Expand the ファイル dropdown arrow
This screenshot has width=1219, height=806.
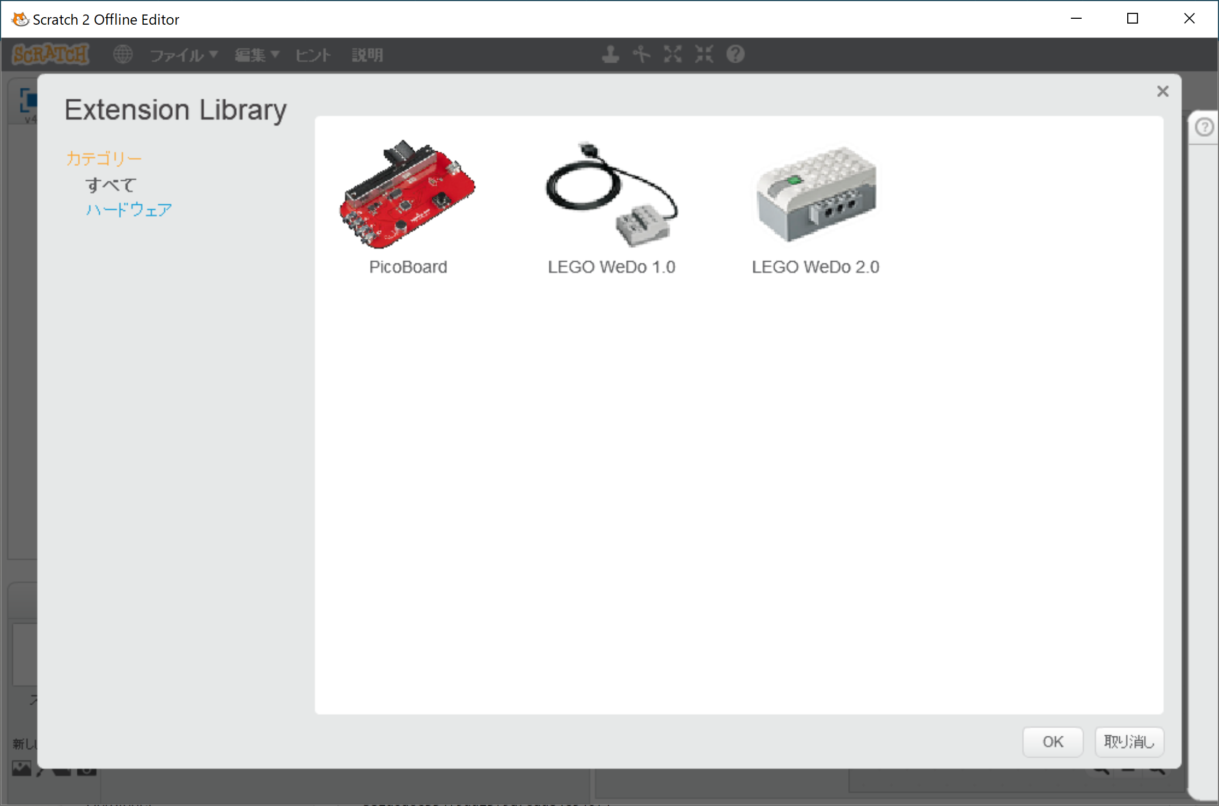214,54
